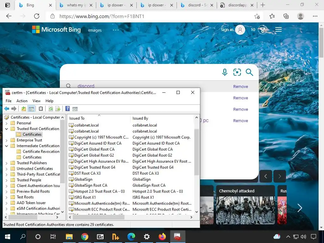Open Bing Rewards trophy icon
Screen dimensions: 324x243
(x=262, y=30)
